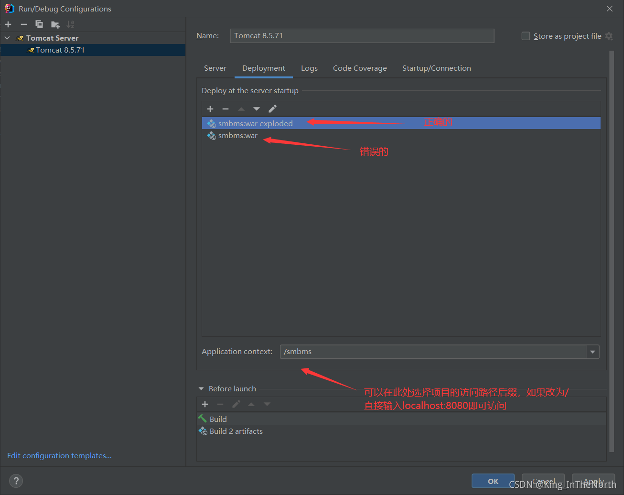Open project file storage settings gear
The width and height of the screenshot is (624, 495).
click(x=609, y=36)
